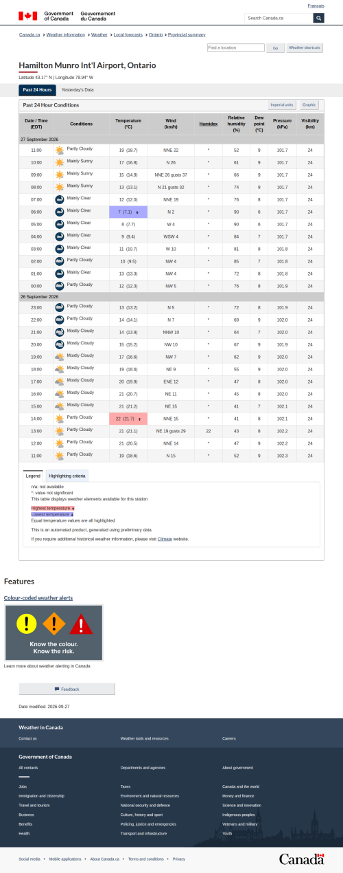Click the Partly Cloudy icon in the 14:00 row

60,419
